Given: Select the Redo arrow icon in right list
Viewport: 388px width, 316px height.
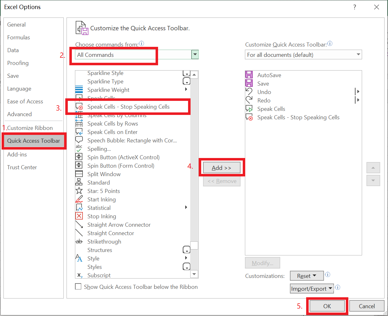Looking at the screenshot, I should pos(249,100).
